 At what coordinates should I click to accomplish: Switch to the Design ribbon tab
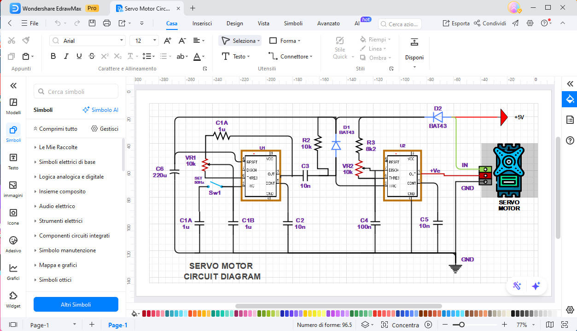(235, 23)
